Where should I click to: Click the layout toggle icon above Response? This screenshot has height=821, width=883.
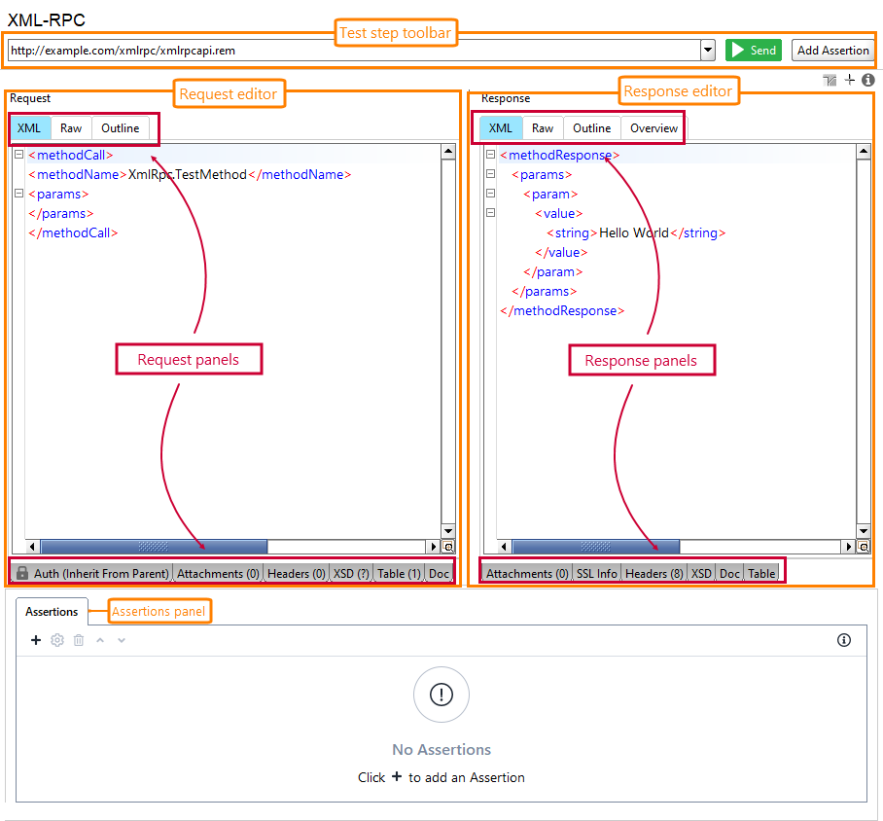[830, 80]
